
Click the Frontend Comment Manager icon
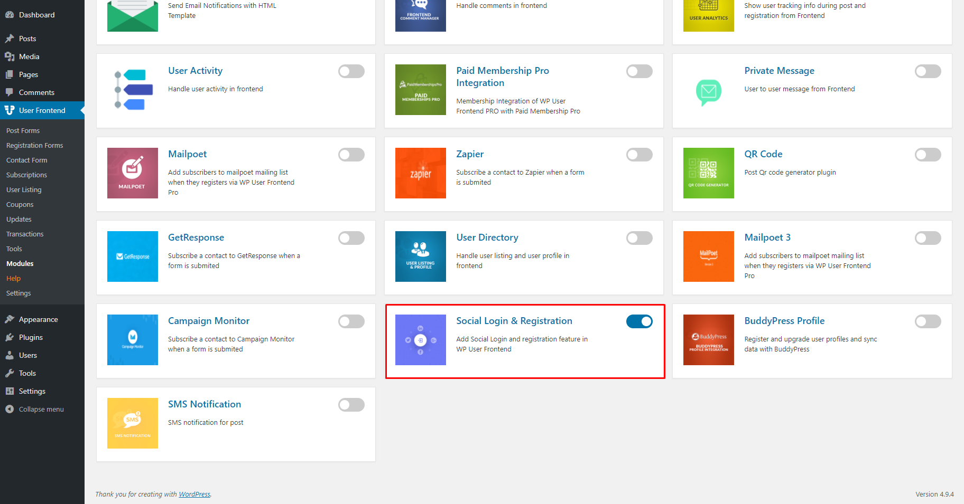[421, 16]
